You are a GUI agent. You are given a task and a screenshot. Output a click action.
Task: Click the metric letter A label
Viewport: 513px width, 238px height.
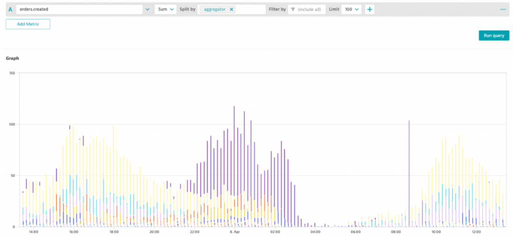pyautogui.click(x=10, y=10)
